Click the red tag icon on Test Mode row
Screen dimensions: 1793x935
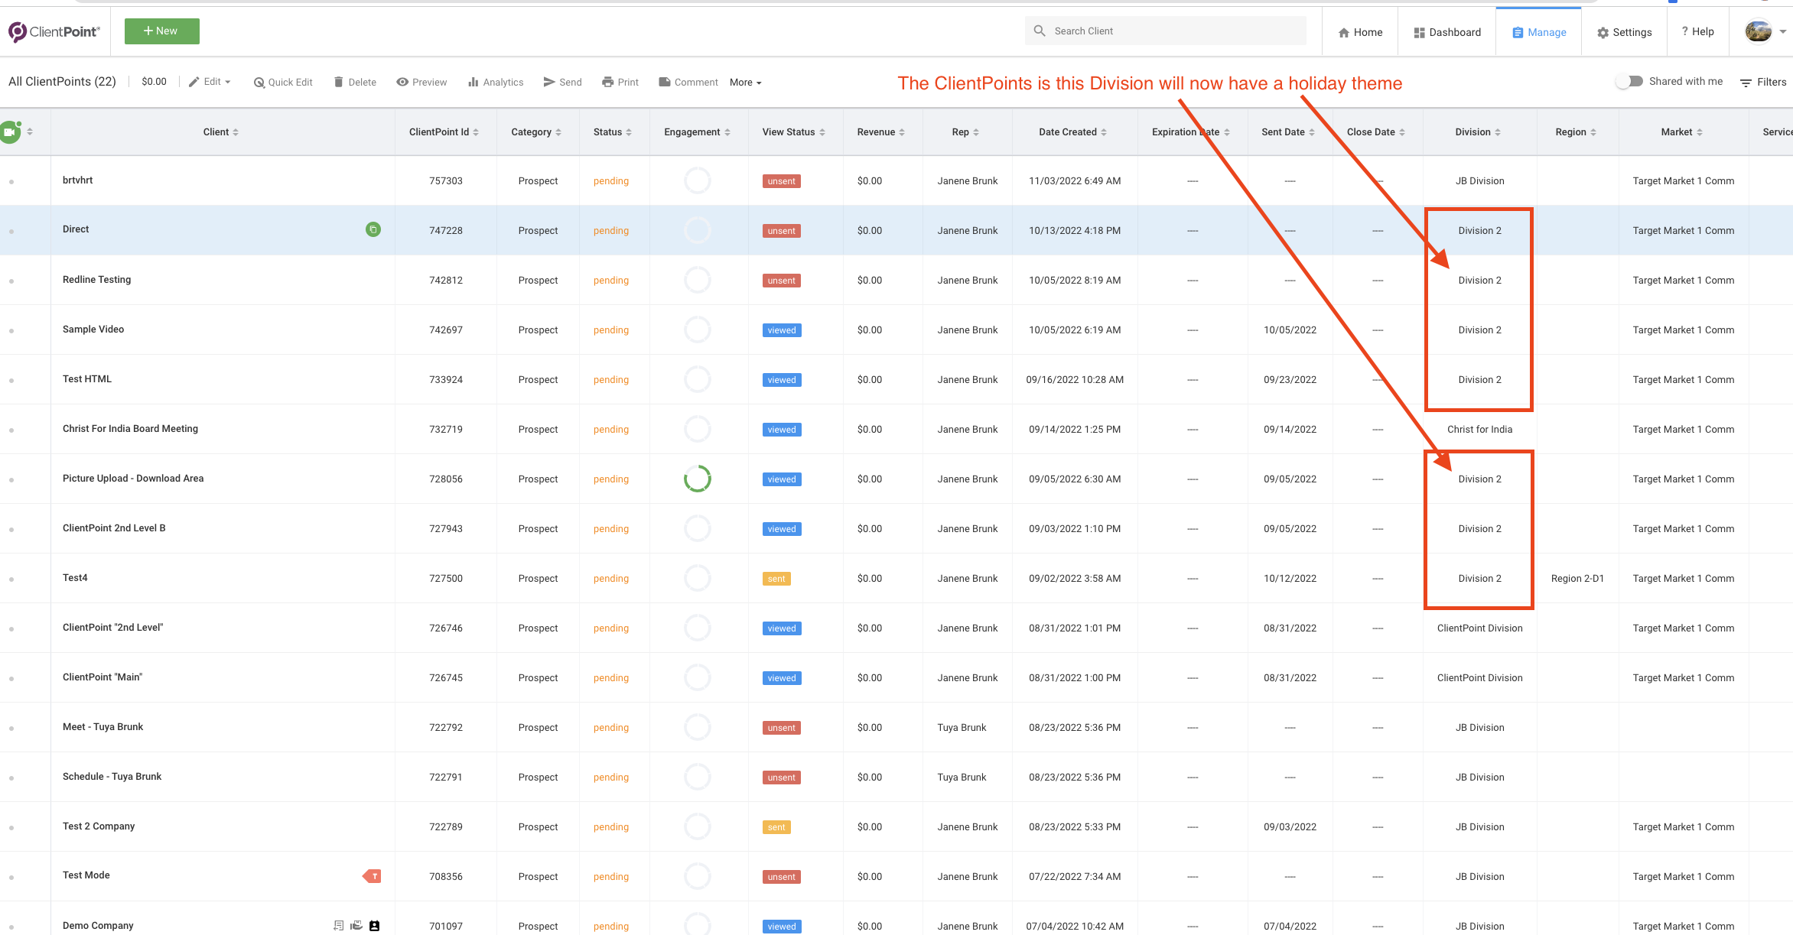(x=372, y=876)
